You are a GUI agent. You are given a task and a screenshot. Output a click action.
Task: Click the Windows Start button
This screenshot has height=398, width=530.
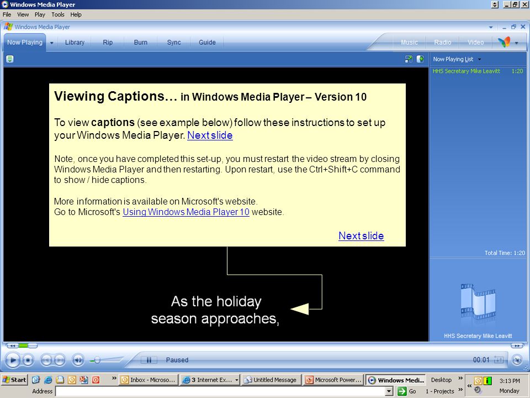14,380
